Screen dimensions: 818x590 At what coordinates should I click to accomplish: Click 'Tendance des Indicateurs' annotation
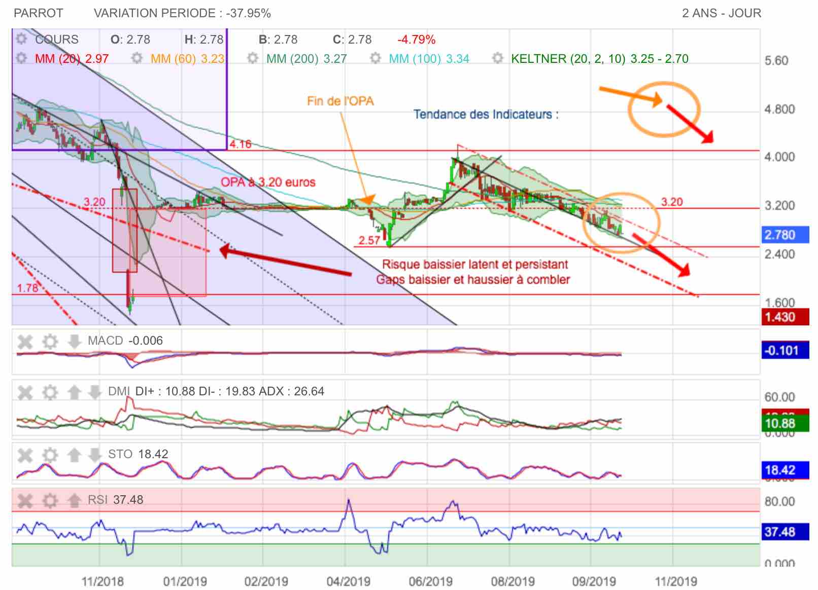pos(486,114)
